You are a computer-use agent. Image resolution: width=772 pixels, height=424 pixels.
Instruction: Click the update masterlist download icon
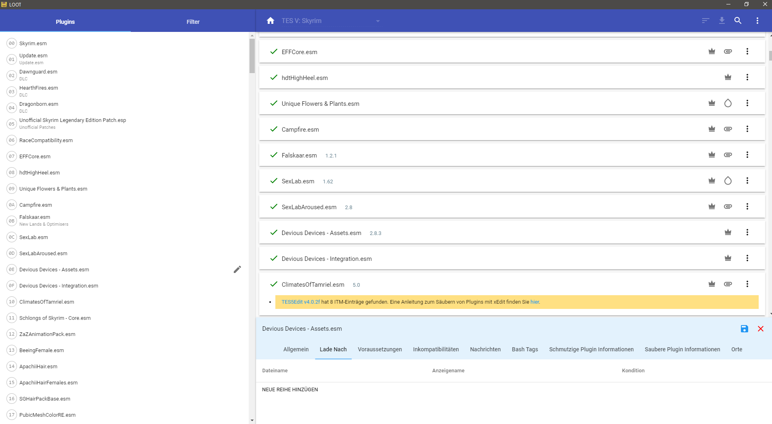point(722,21)
